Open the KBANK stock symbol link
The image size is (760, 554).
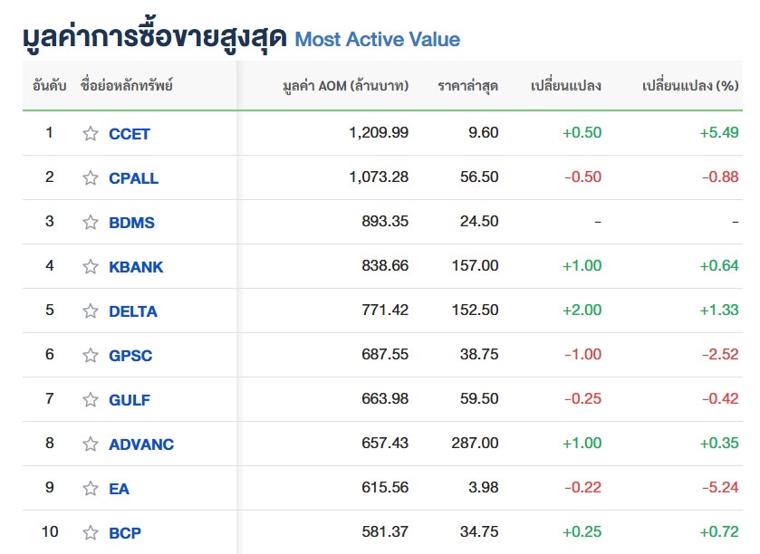(136, 267)
